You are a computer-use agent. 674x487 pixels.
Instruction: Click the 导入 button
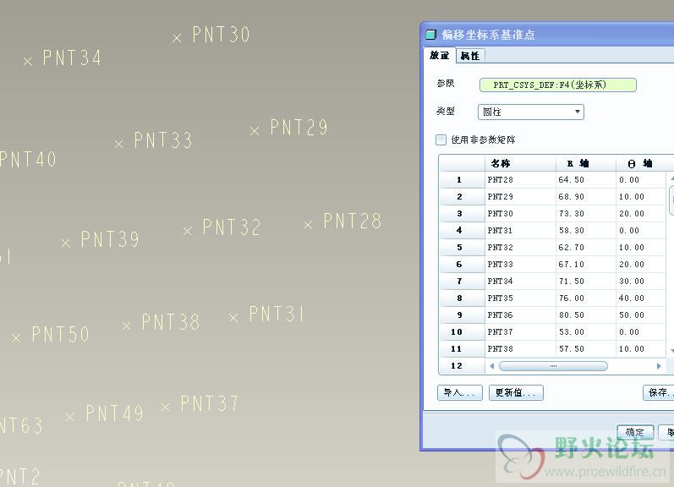pos(459,392)
